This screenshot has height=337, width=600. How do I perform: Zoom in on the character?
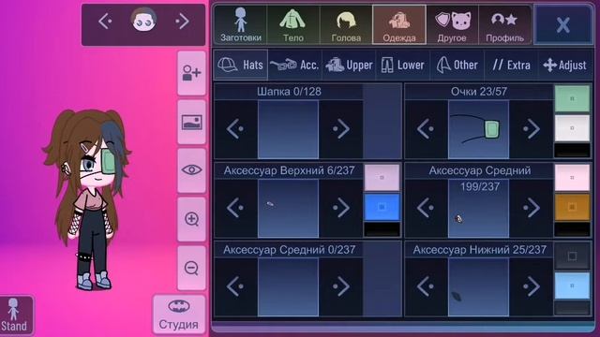click(x=191, y=219)
